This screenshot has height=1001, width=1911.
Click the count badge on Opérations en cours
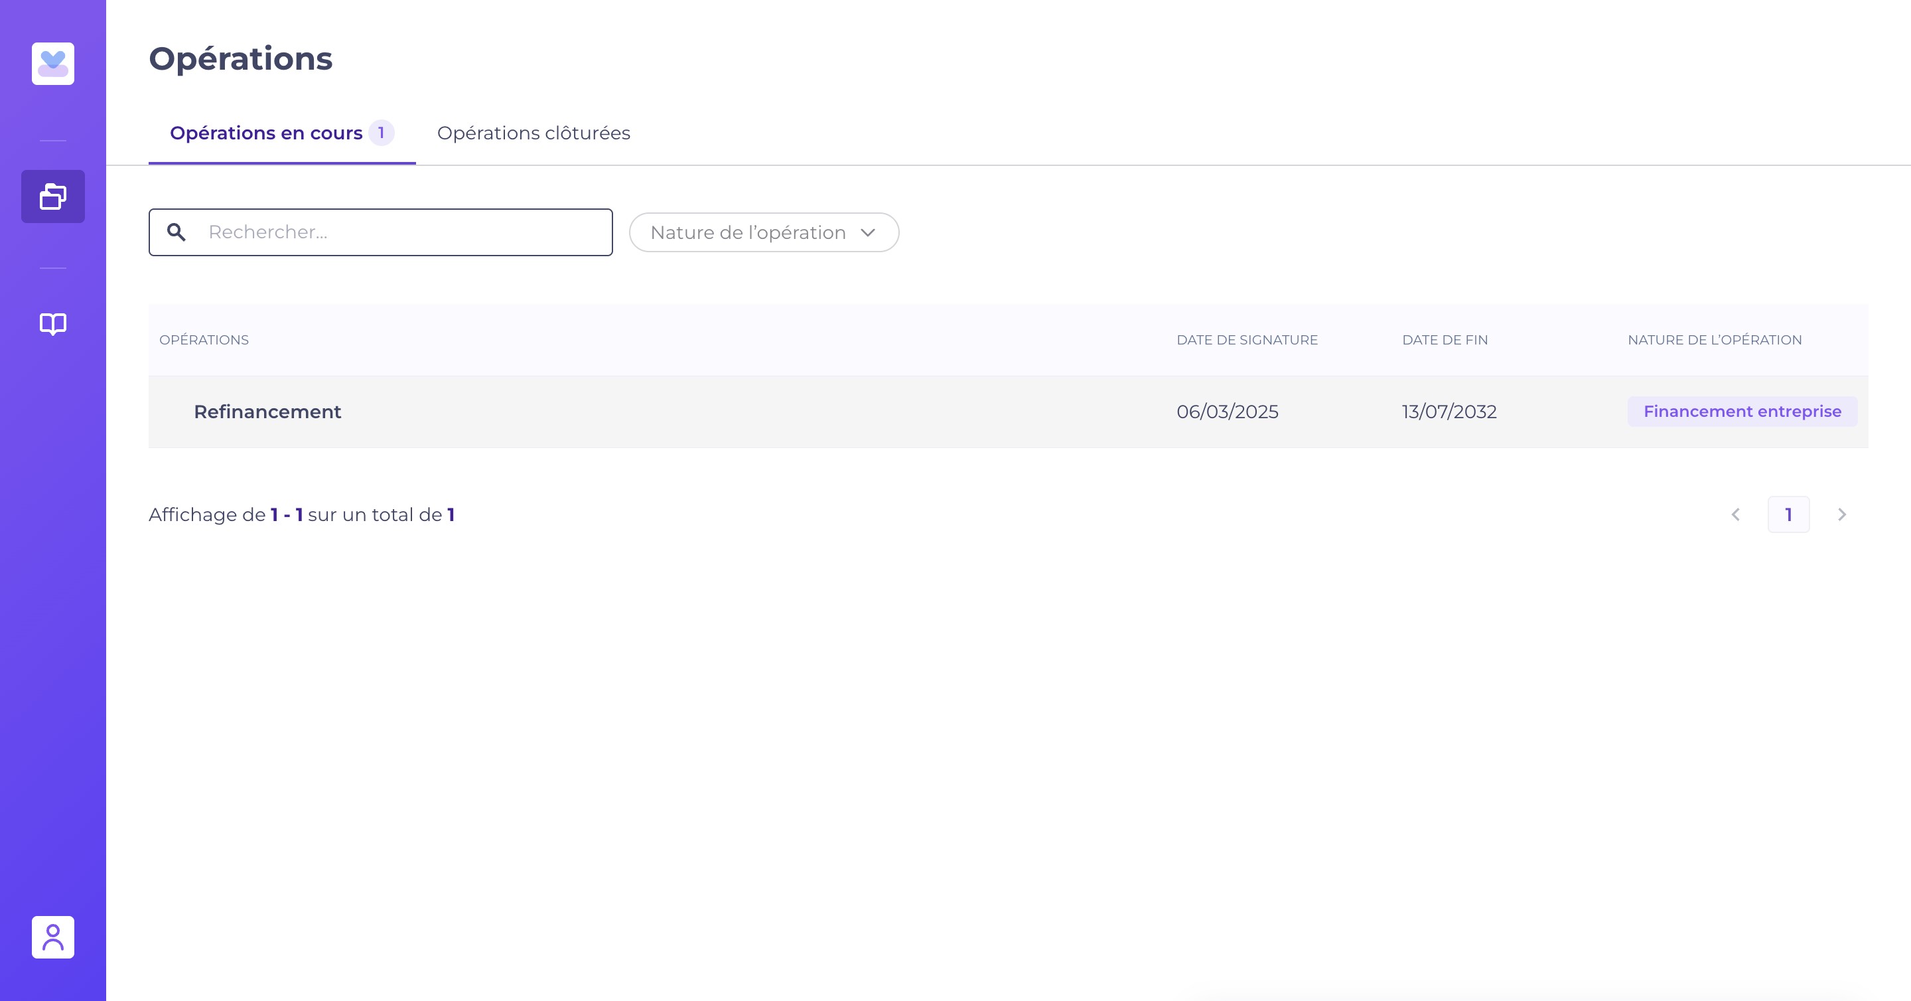click(x=382, y=133)
